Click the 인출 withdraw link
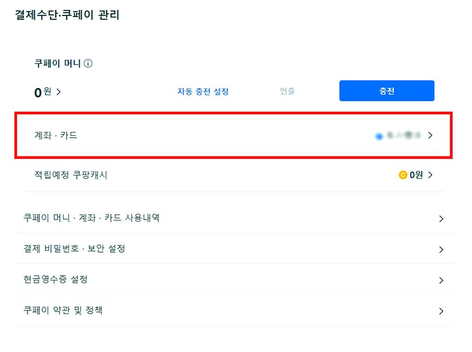 tap(287, 91)
